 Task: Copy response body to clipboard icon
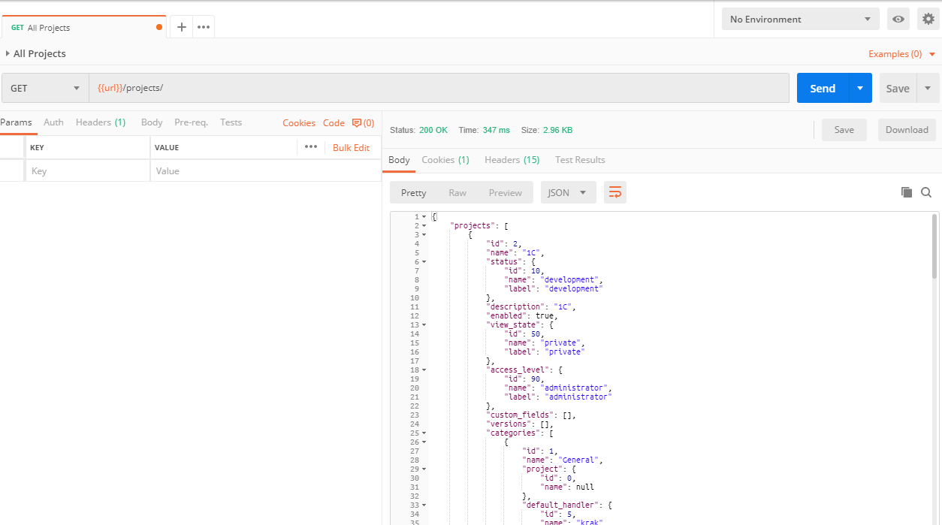pos(907,192)
